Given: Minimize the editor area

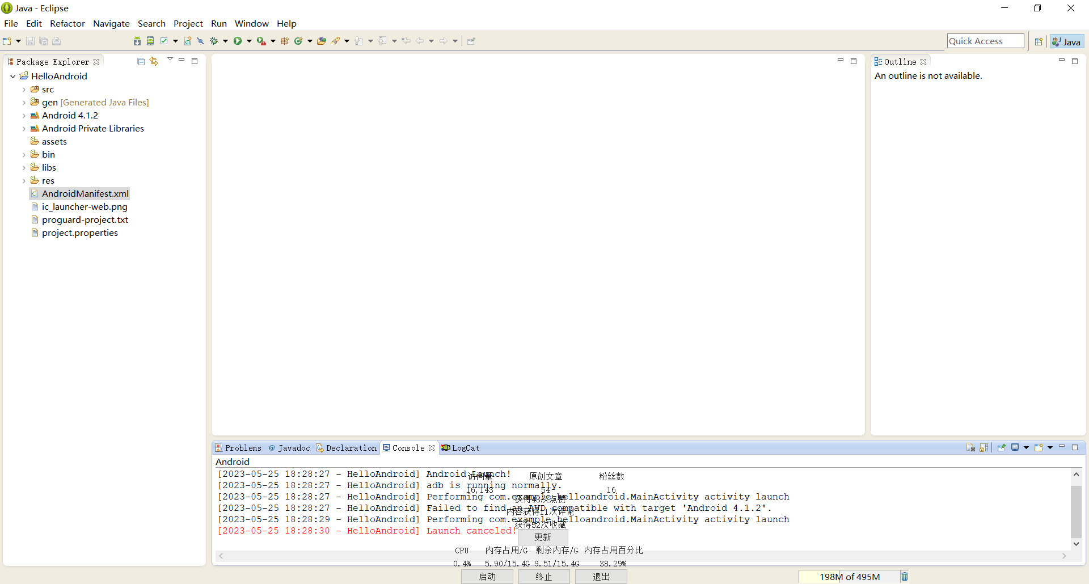Looking at the screenshot, I should pyautogui.click(x=841, y=60).
